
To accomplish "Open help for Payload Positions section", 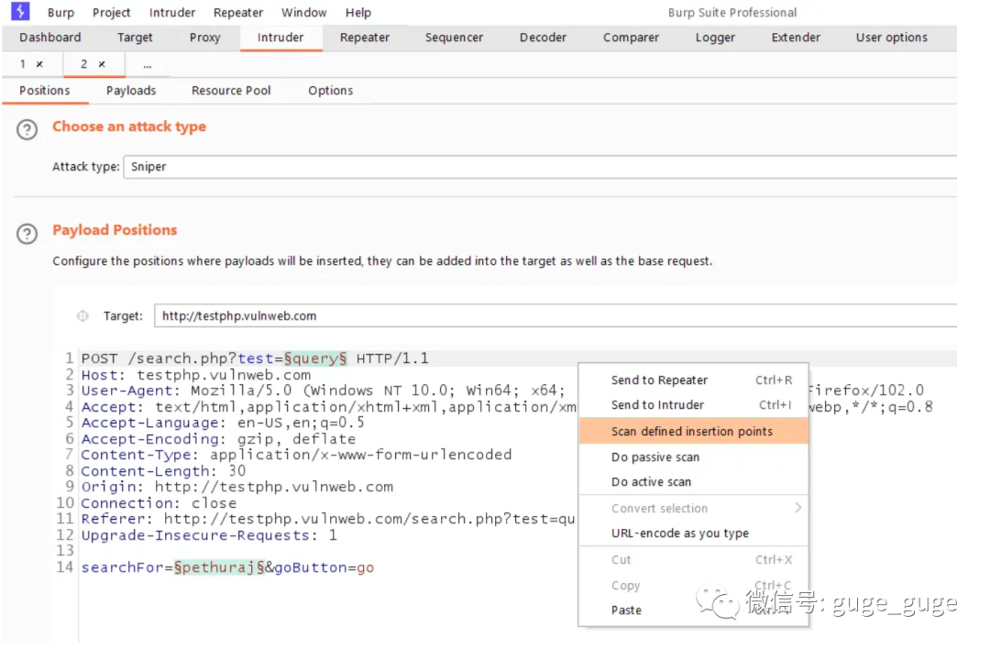I will pyautogui.click(x=27, y=234).
